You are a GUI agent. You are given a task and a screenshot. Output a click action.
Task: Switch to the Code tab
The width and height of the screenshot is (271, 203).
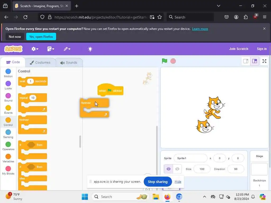coord(13,62)
